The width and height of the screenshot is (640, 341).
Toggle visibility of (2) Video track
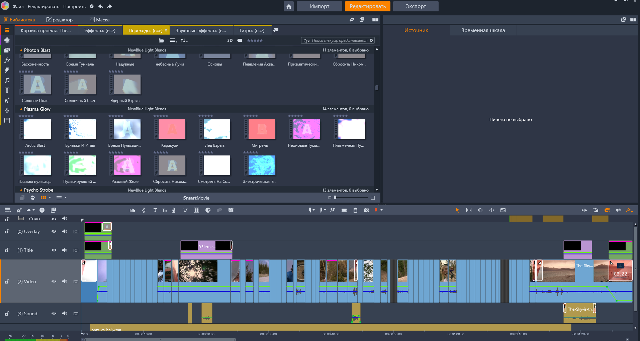click(x=54, y=281)
